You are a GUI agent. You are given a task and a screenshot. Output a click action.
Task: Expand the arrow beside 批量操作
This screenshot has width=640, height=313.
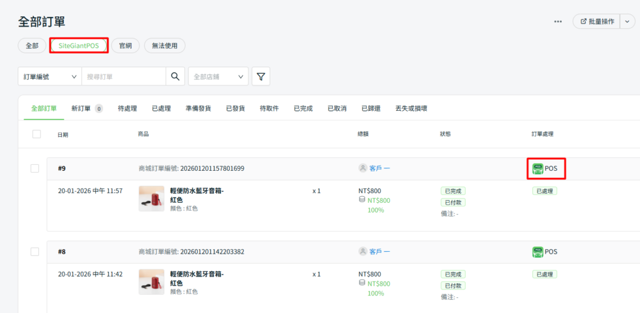tap(627, 22)
